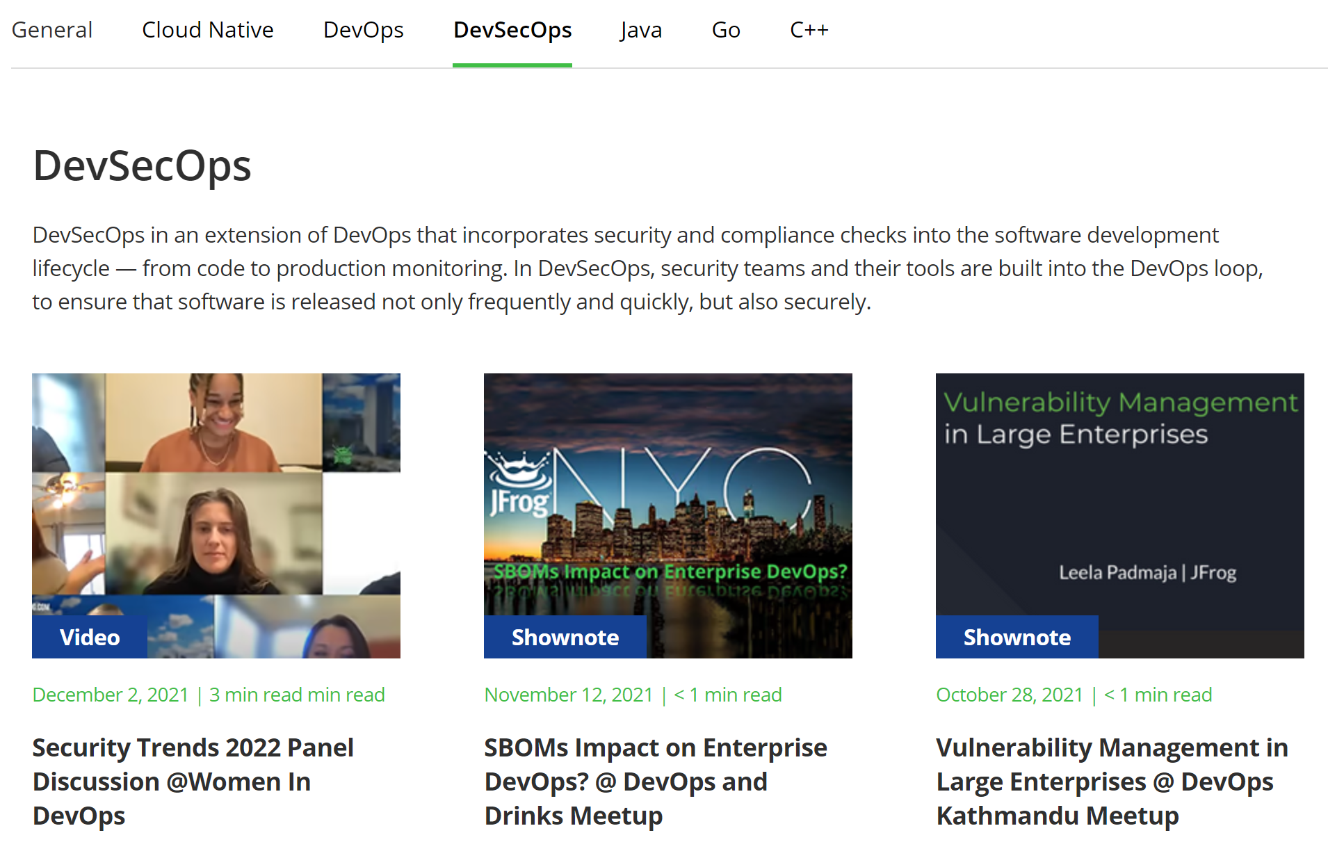Click the December 2, 2021 date

pyautogui.click(x=111, y=695)
